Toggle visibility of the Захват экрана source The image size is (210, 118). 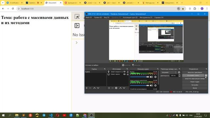tap(124, 74)
